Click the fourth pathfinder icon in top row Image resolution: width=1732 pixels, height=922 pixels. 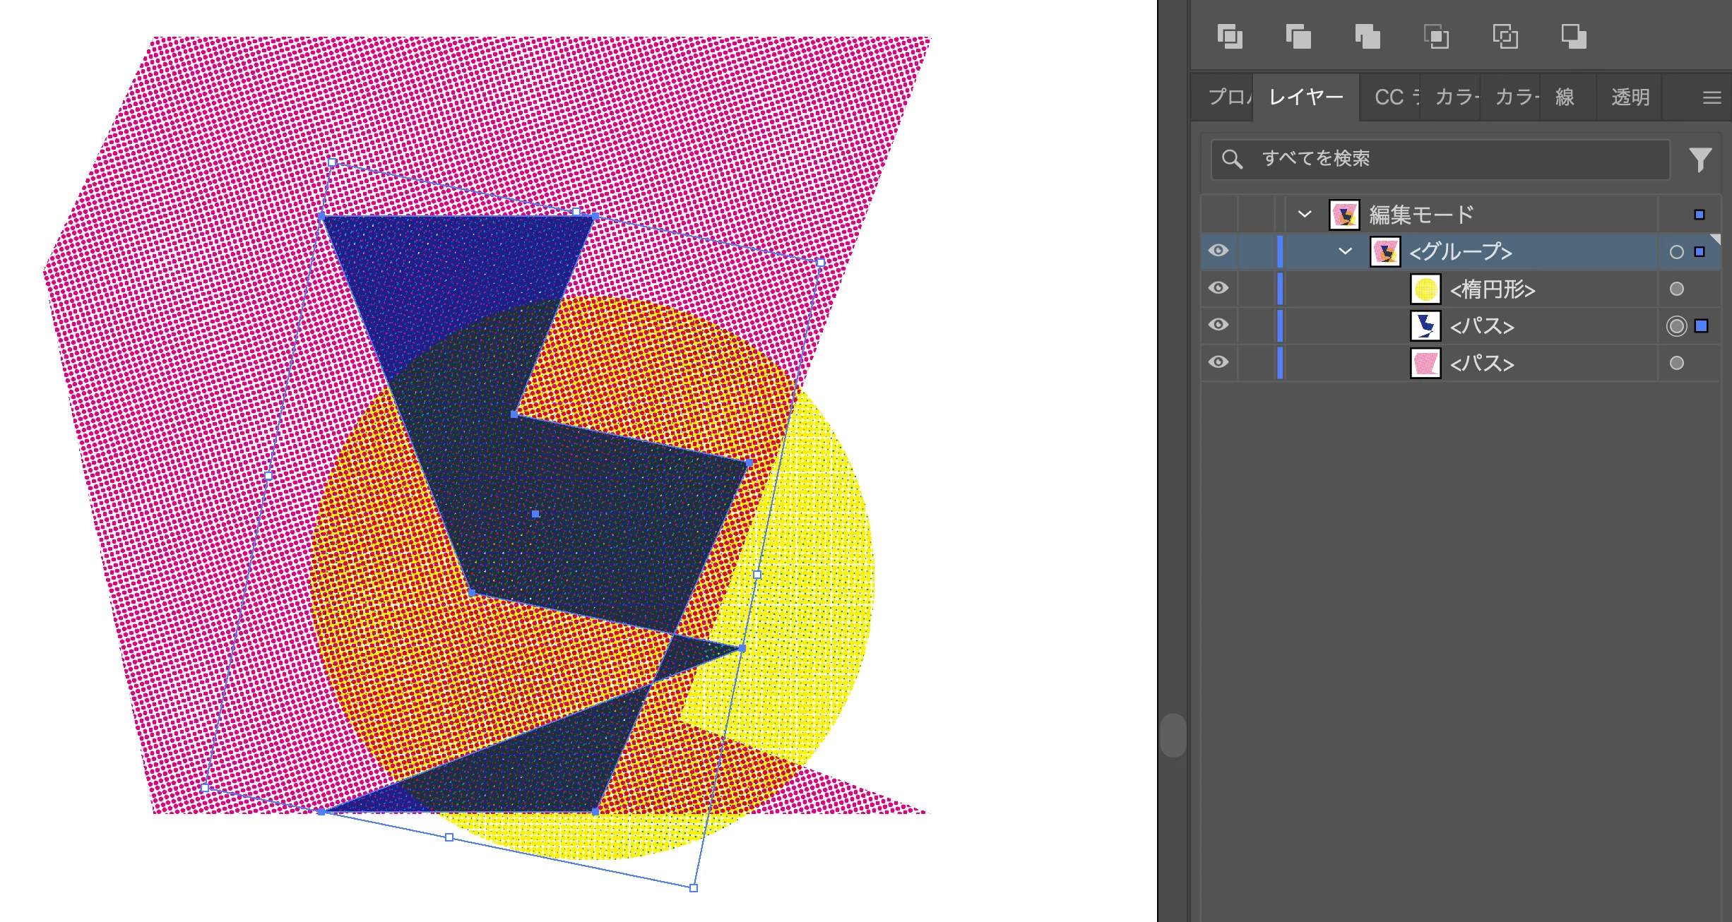1436,36
